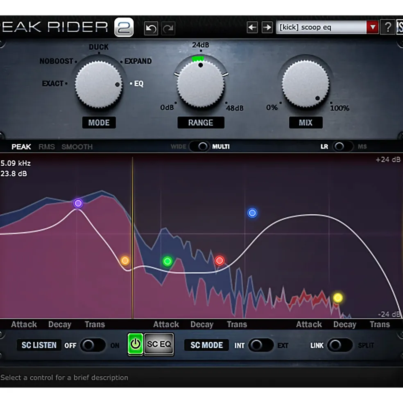This screenshot has width=403, height=403.
Task: Select the green EQ band node
Action: pos(168,261)
